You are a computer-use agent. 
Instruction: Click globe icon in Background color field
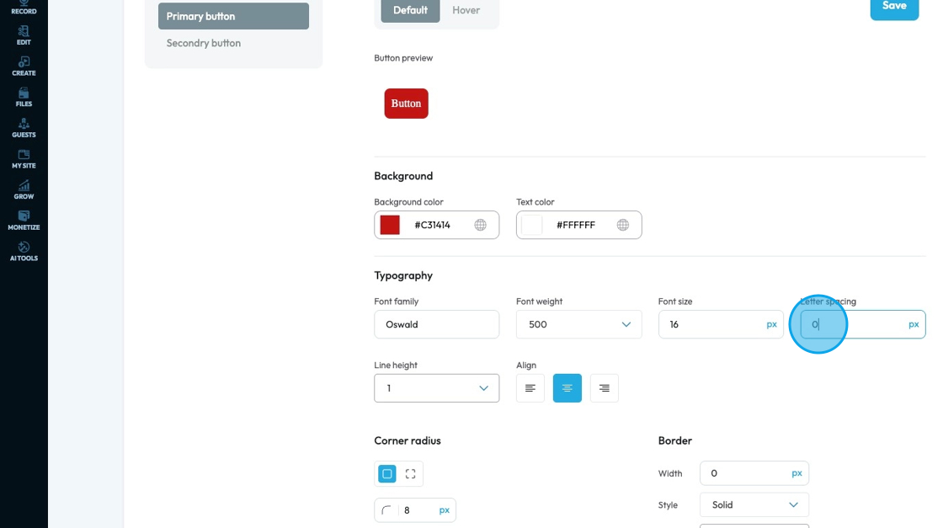coord(480,225)
